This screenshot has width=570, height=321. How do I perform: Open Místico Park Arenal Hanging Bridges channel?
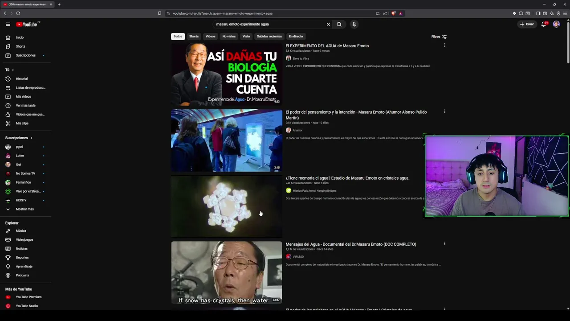pyautogui.click(x=314, y=191)
